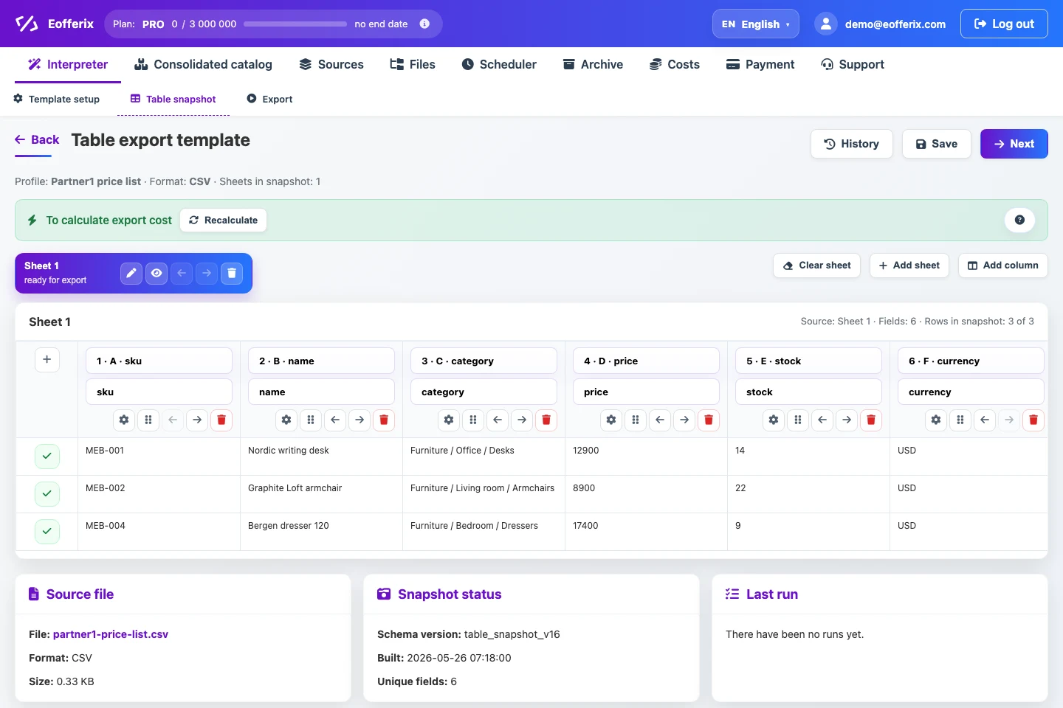Open the Interpreter tab

pyautogui.click(x=68, y=64)
